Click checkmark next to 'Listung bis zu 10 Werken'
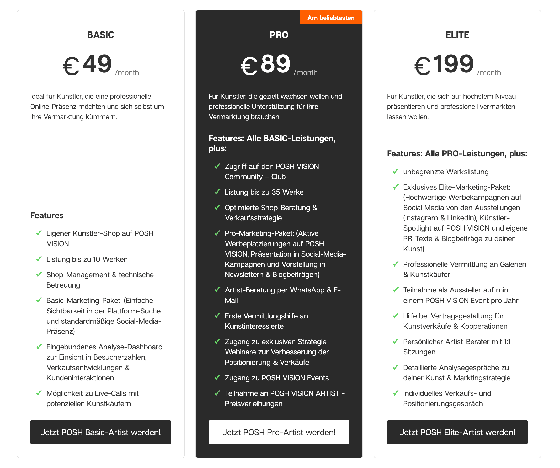The width and height of the screenshot is (560, 468). pos(39,259)
